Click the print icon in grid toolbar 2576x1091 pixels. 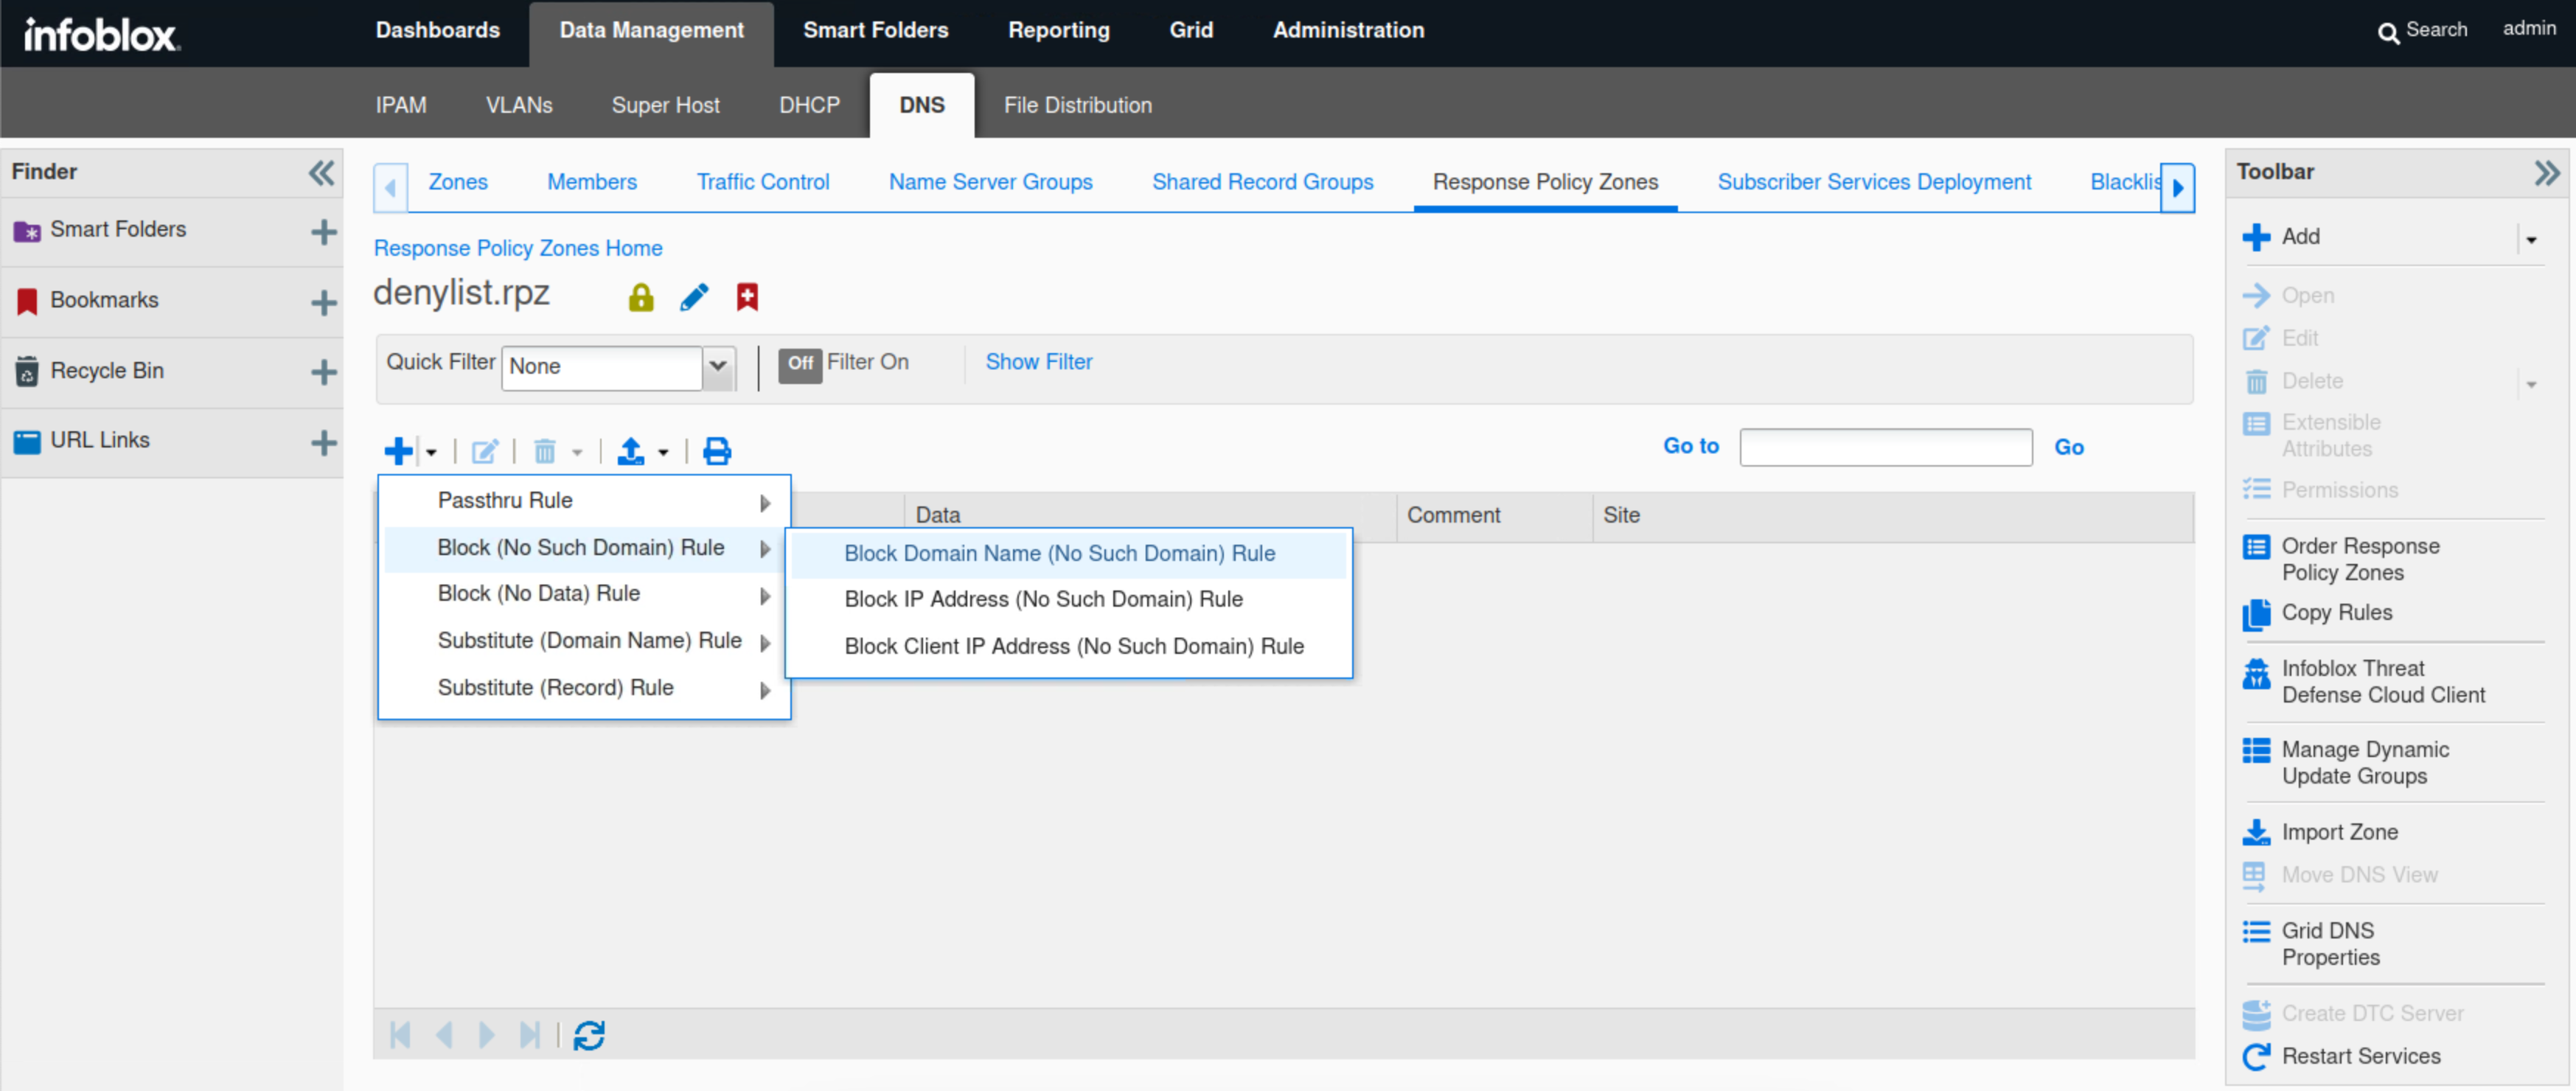coord(716,452)
